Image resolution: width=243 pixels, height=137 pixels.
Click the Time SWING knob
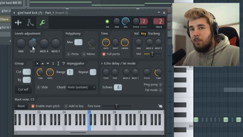point(125,42)
